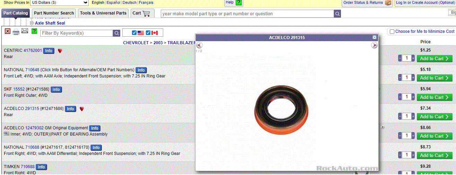The height and width of the screenshot is (175, 456).
Task: Click the heart icon next to ACDELCO 291315
Action: tap(82, 109)
